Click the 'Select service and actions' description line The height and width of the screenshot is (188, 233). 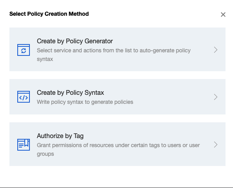[x=114, y=51]
